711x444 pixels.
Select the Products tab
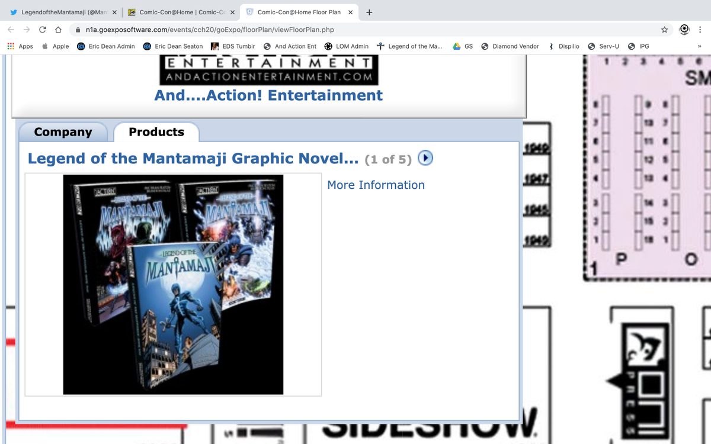[156, 132]
